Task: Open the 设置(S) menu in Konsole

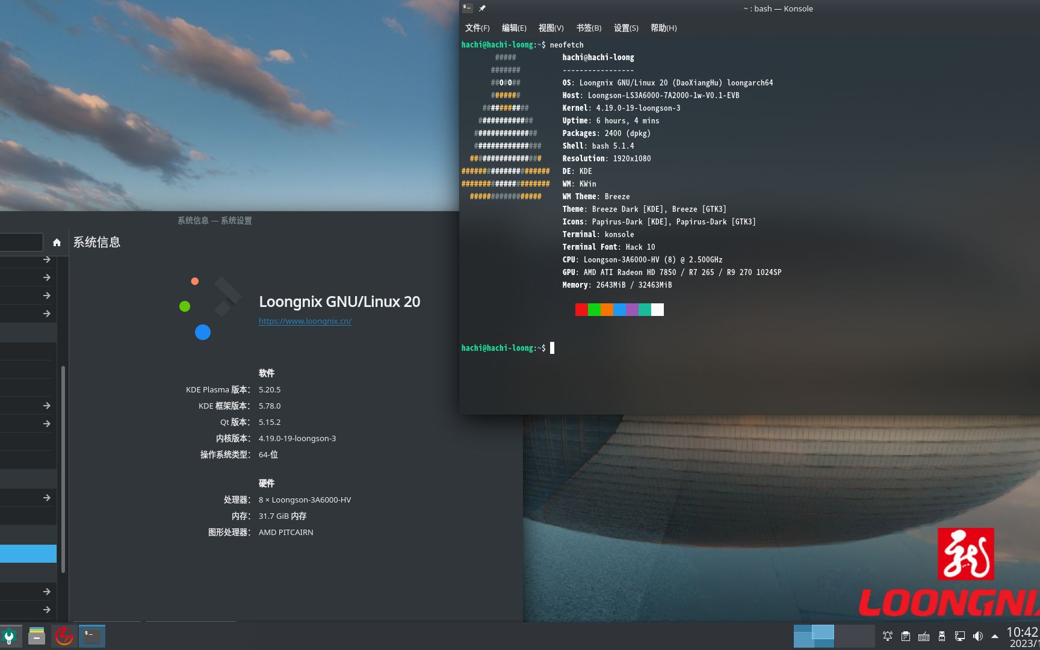Action: point(625,28)
